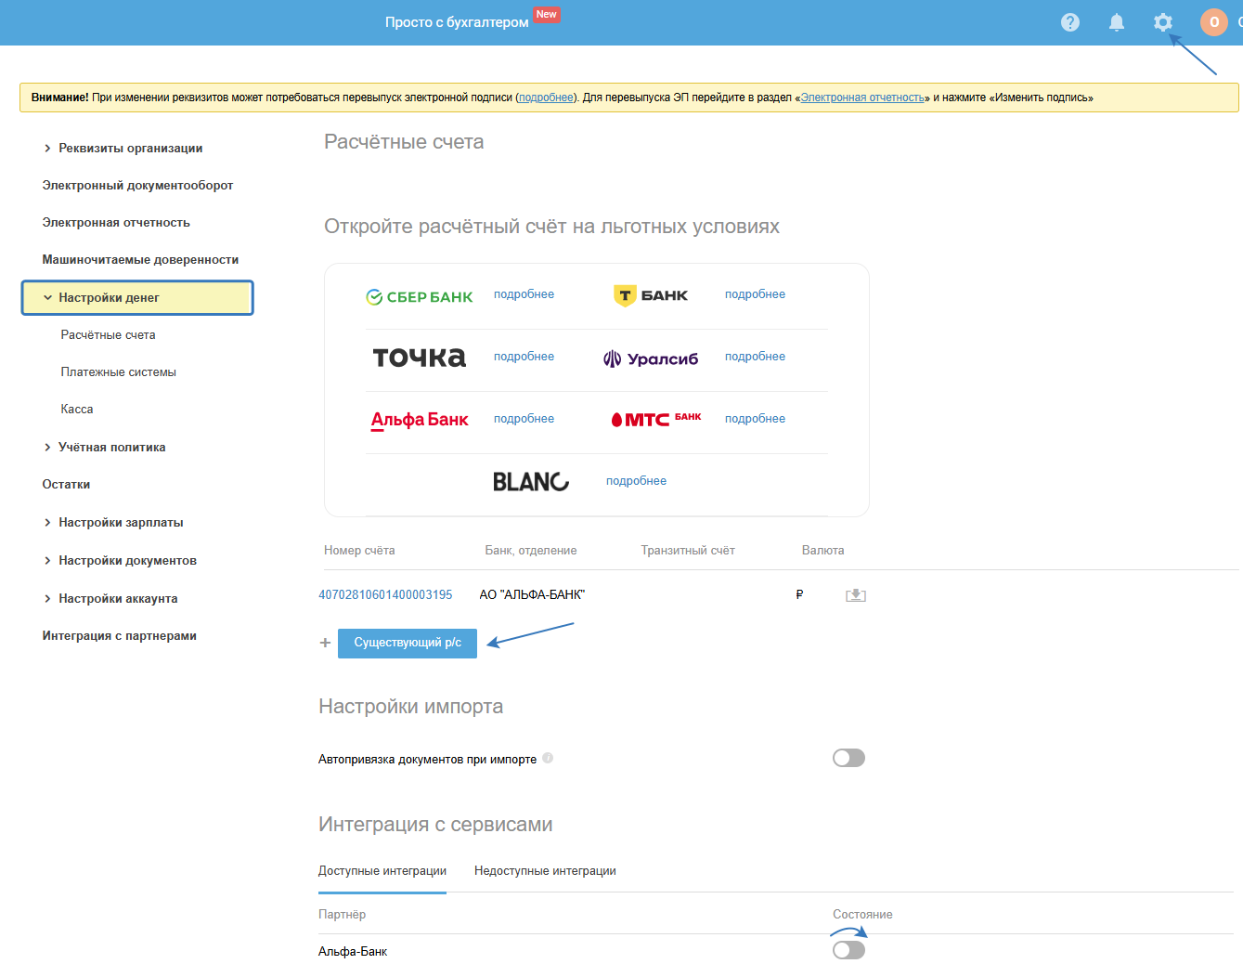Viewport: 1243px width, 977px height.
Task: Click the Сбербанк logo
Action: 420,297
